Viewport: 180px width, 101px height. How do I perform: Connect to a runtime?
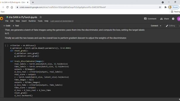(x=154, y=26)
